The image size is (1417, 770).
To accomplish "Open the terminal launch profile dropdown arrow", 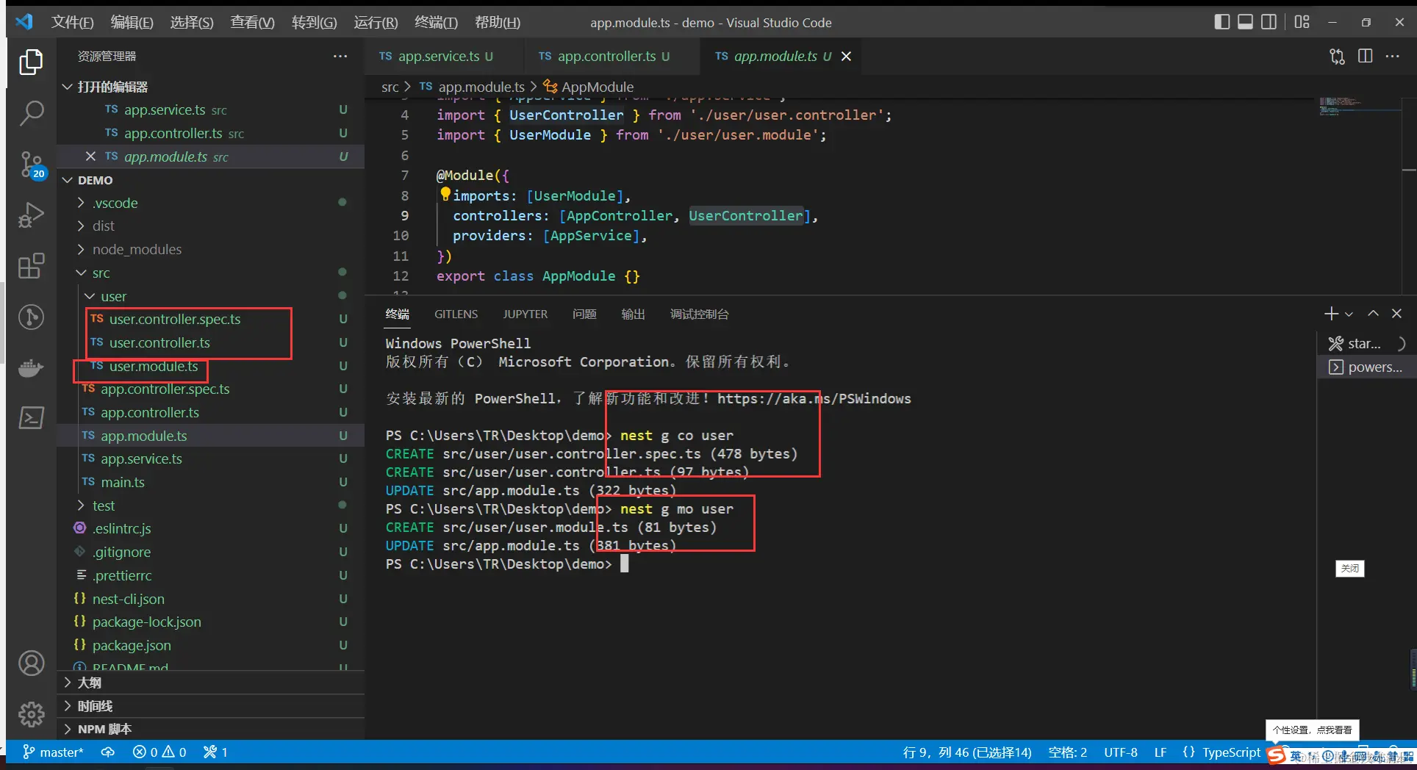I will tap(1349, 314).
